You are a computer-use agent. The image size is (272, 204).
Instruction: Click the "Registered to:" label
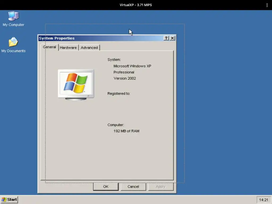(x=119, y=93)
